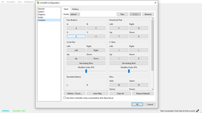Viewport: 202px width, 113px height.
Task: Click the OPENGL status bar indicator
Action: pos(6,111)
